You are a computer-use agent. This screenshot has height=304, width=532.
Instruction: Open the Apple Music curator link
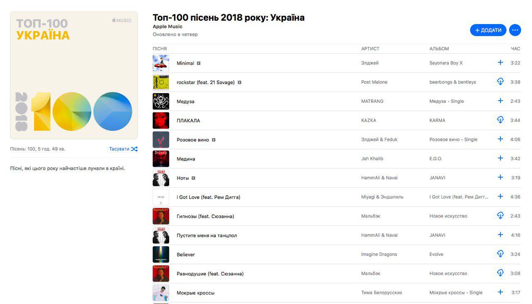(x=167, y=27)
